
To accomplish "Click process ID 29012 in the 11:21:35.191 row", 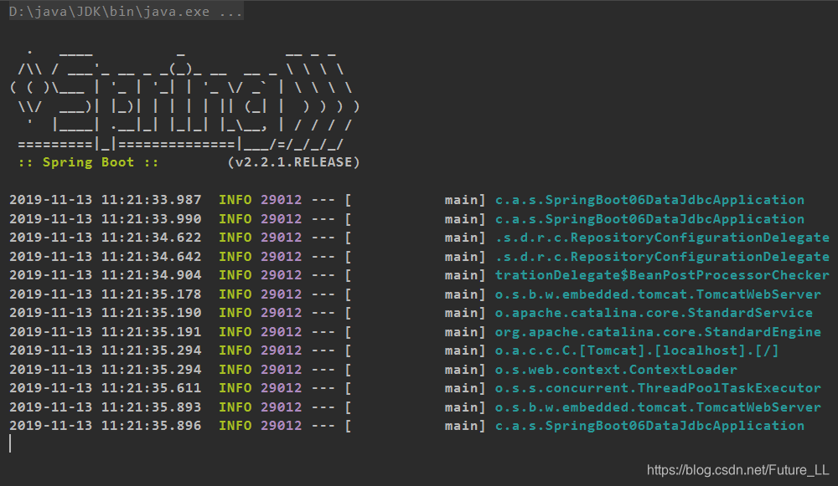I will pyautogui.click(x=281, y=332).
